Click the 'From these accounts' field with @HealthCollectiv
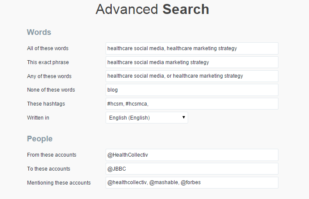Screen dimensions: 309x199 click(x=192, y=155)
